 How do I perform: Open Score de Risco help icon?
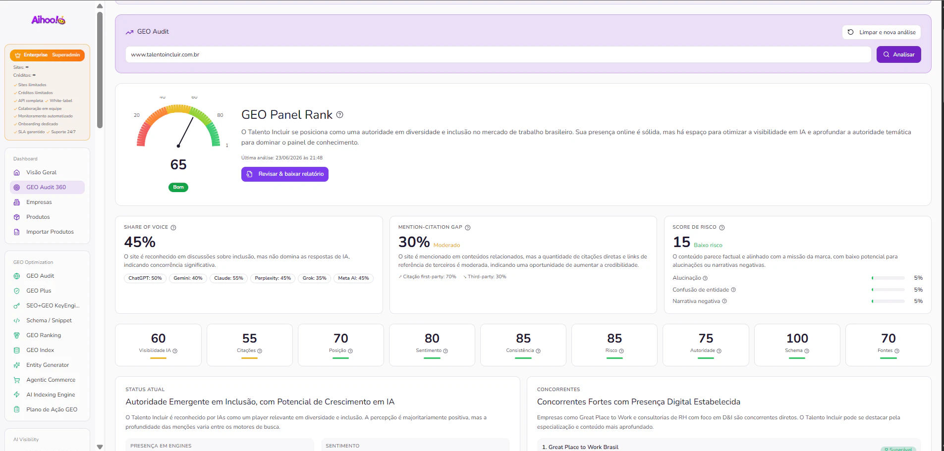pyautogui.click(x=722, y=228)
